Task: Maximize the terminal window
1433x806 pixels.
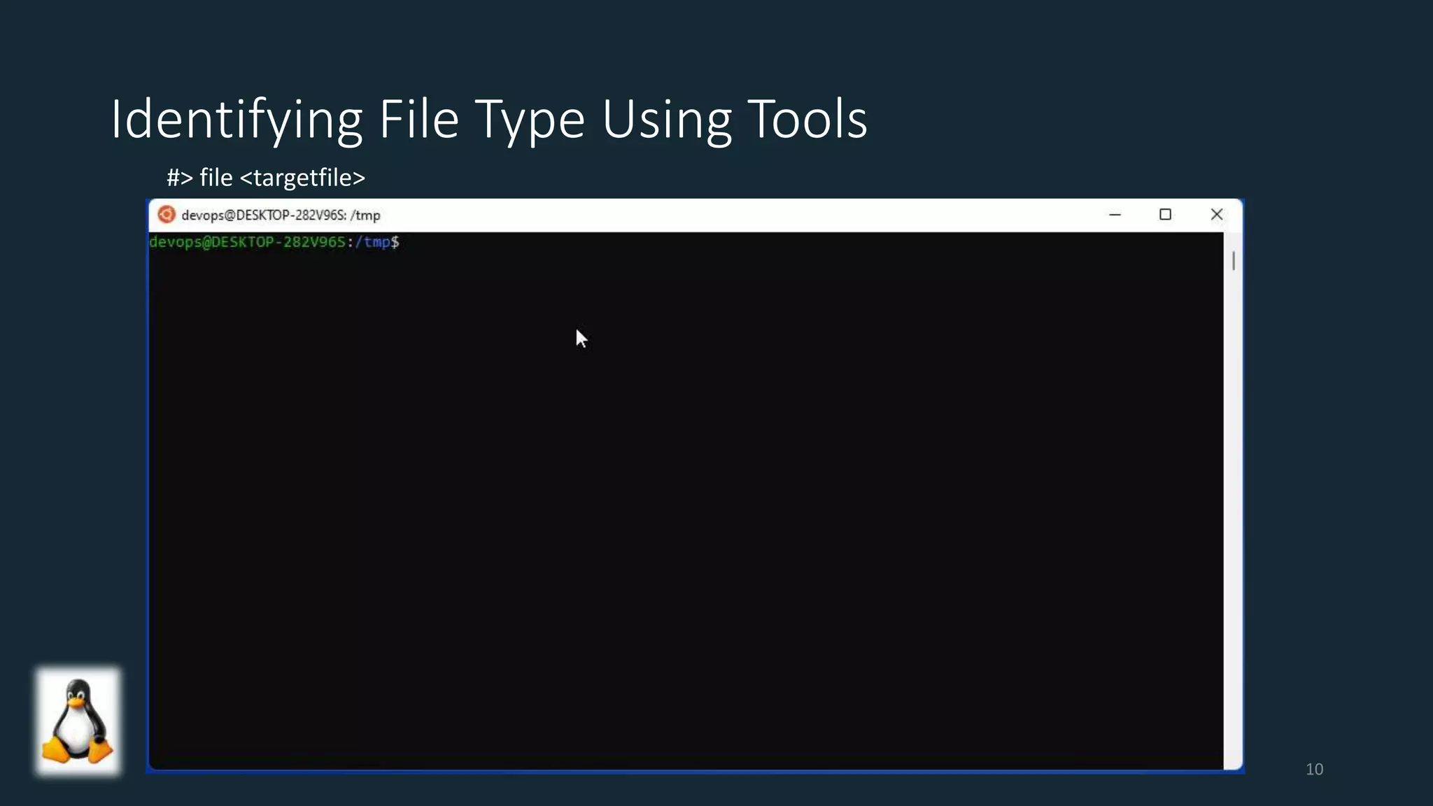Action: coord(1165,215)
